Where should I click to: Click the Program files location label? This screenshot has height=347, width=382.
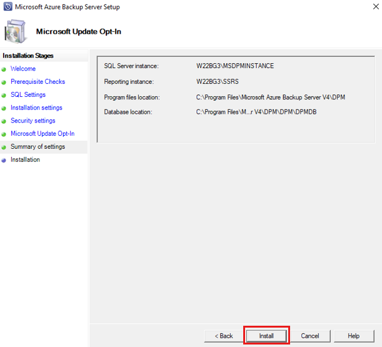tap(132, 98)
